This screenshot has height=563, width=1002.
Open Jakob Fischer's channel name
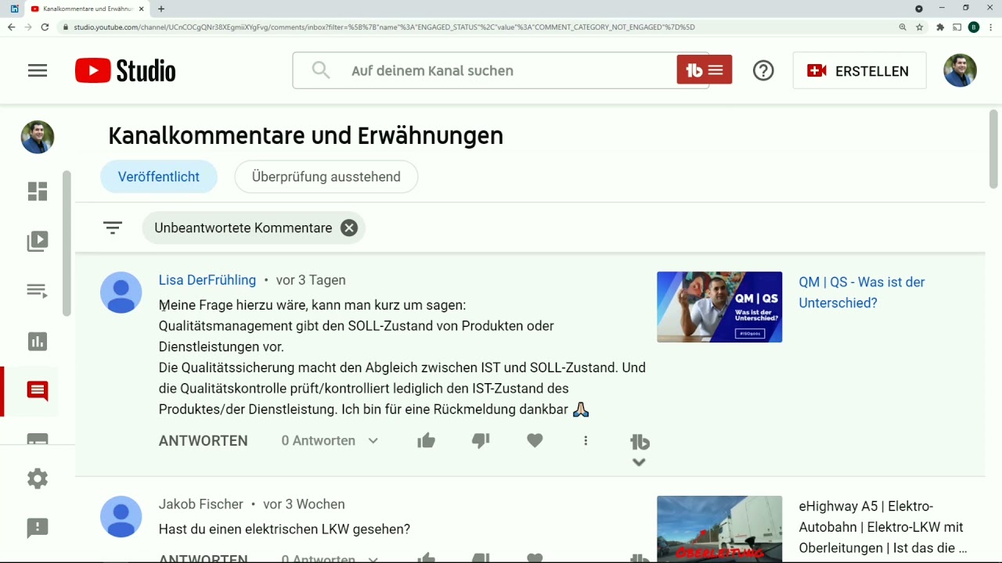201,504
